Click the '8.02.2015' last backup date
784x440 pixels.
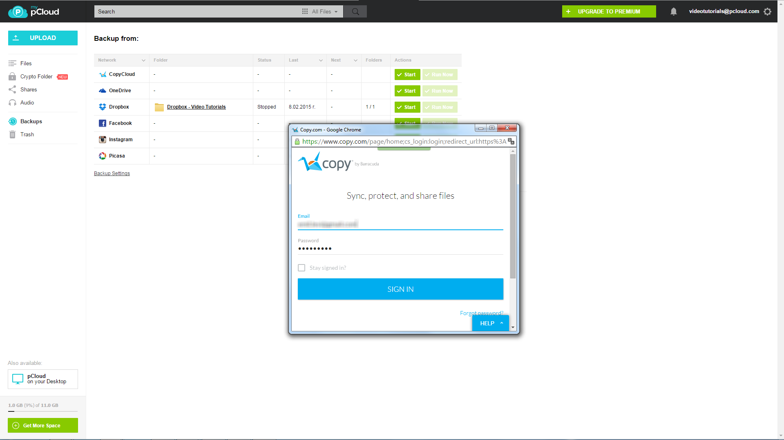(x=302, y=107)
